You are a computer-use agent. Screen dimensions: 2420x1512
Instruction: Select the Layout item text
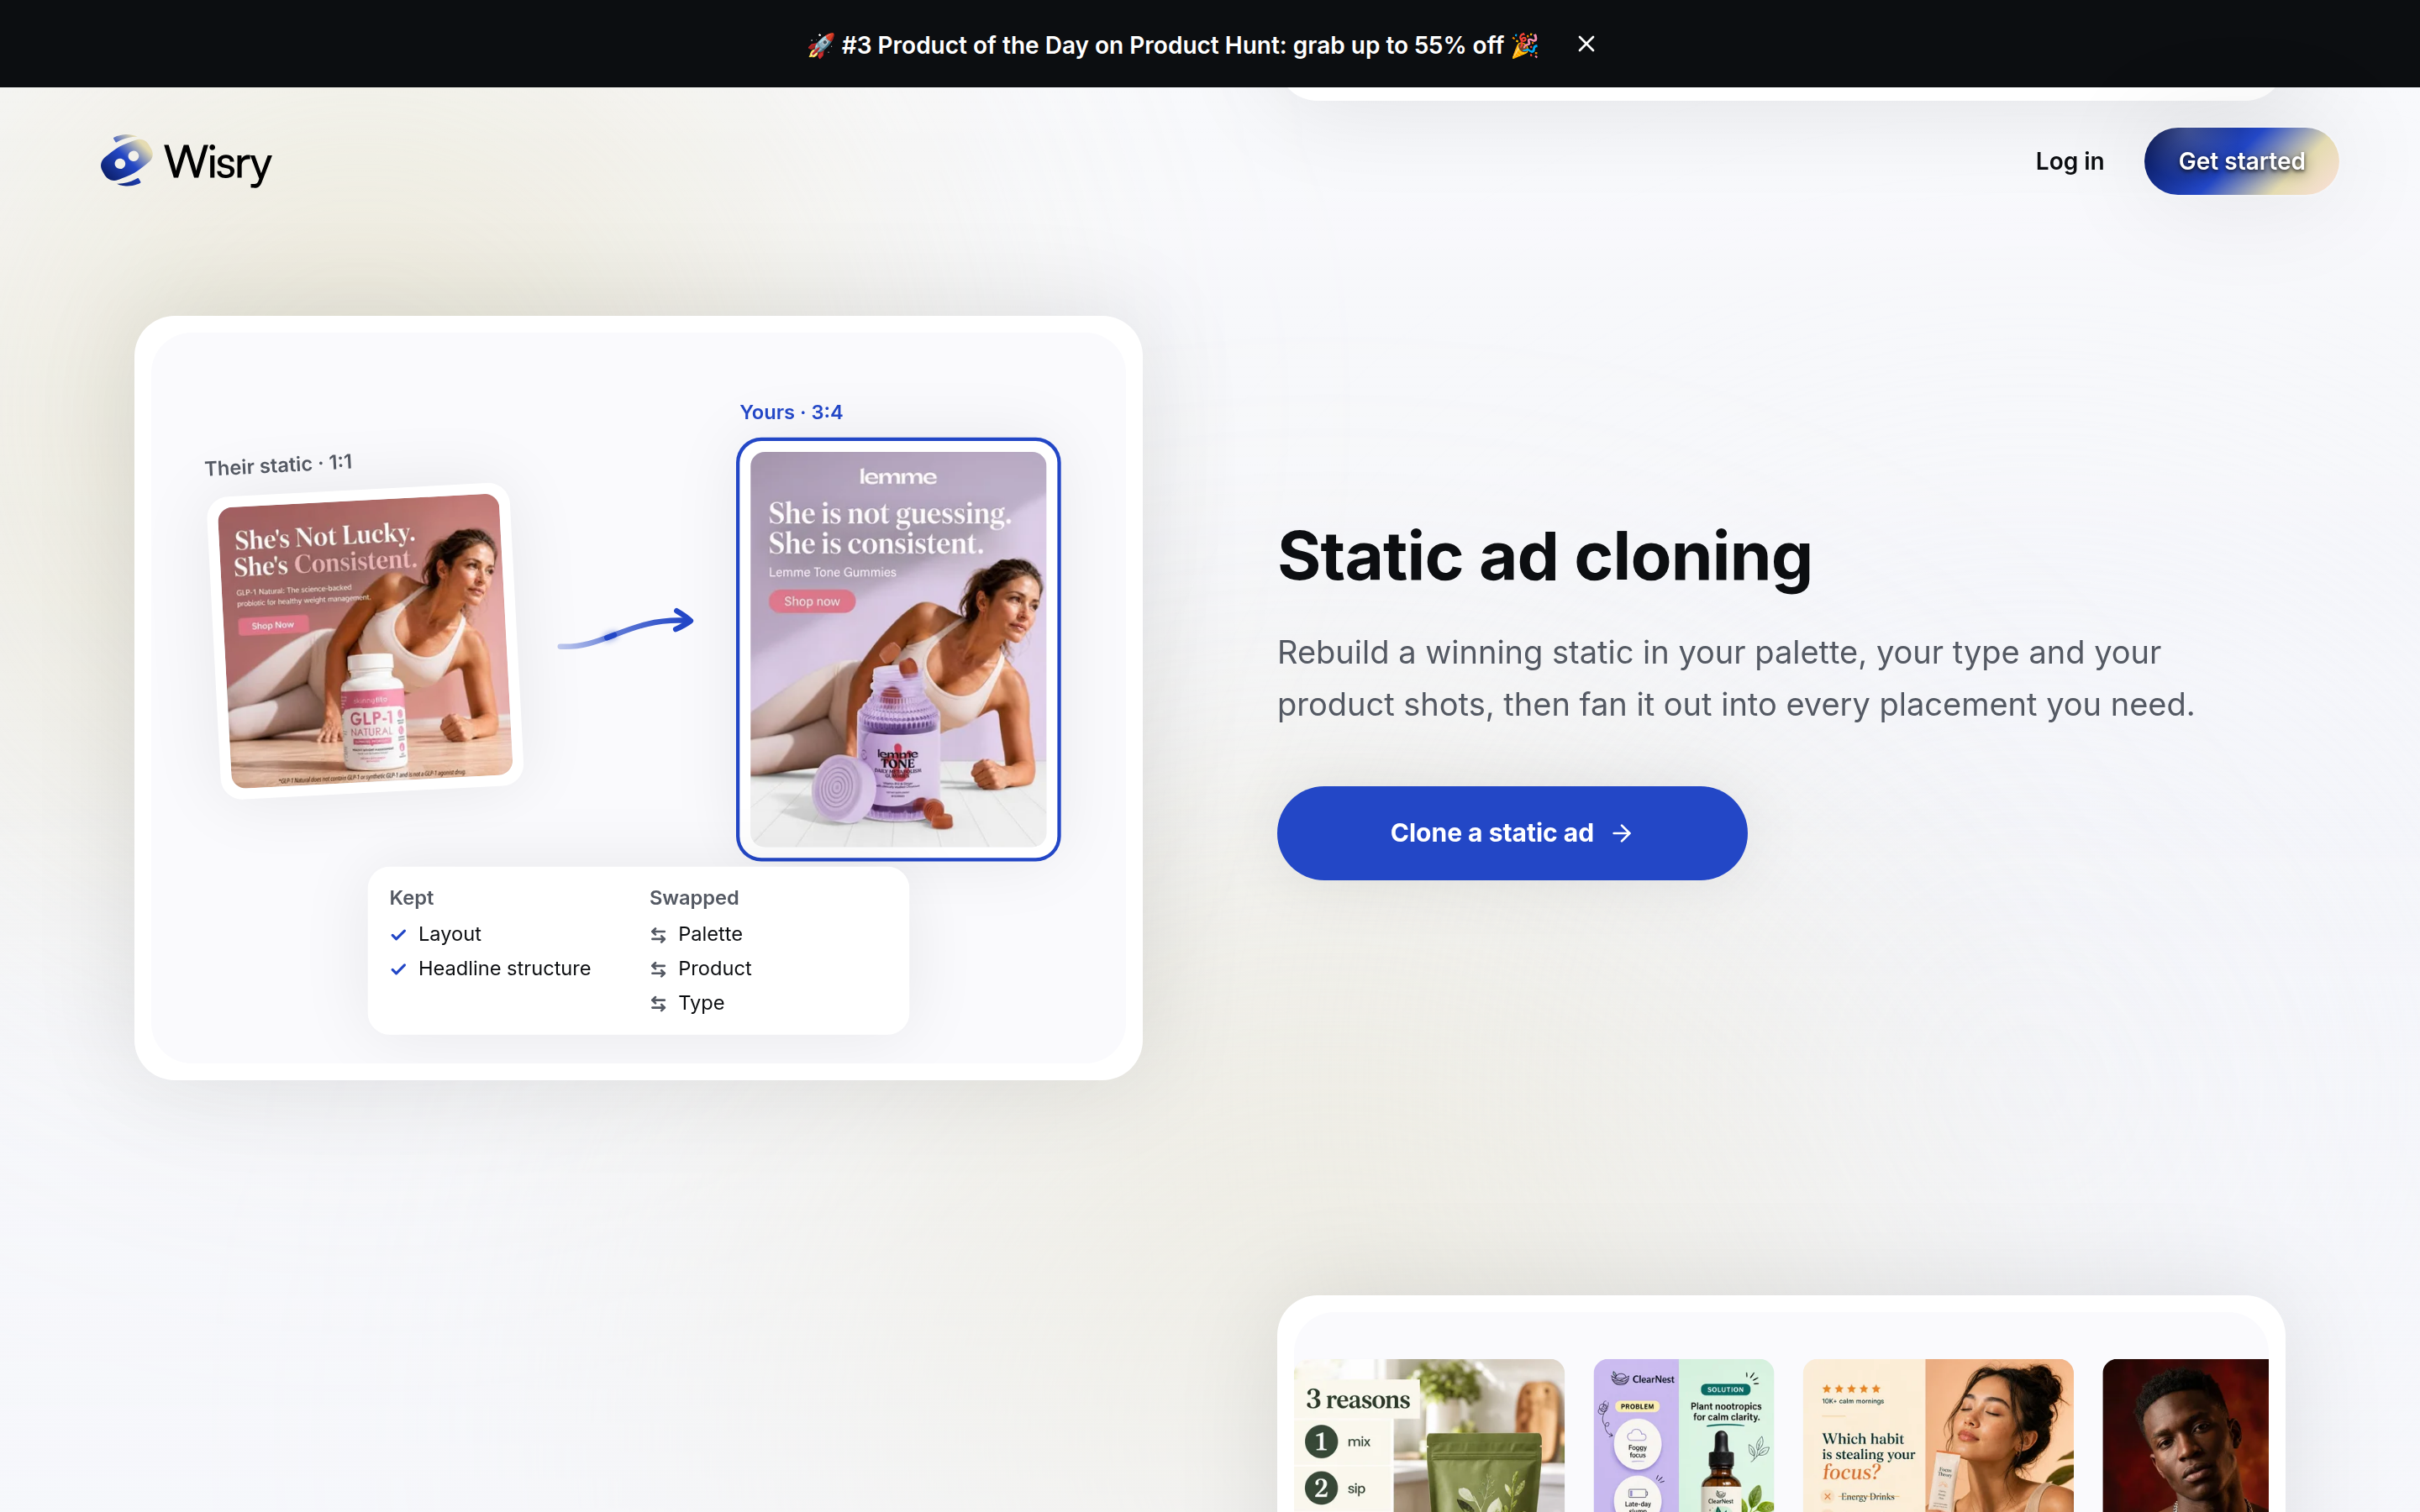[x=449, y=934]
